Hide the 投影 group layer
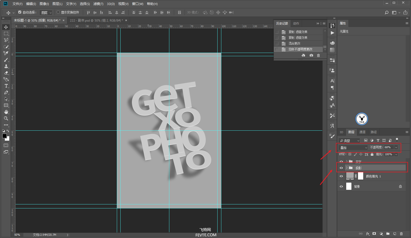The width and height of the screenshot is (411, 238). click(x=341, y=168)
